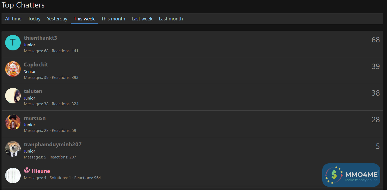The image size is (387, 190).
Task: Select the Today tab
Action: click(x=34, y=19)
